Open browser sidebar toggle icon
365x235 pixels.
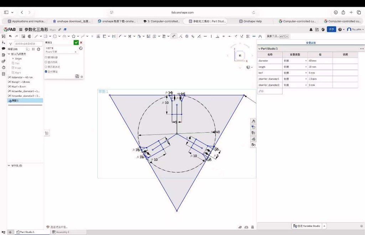6,12
